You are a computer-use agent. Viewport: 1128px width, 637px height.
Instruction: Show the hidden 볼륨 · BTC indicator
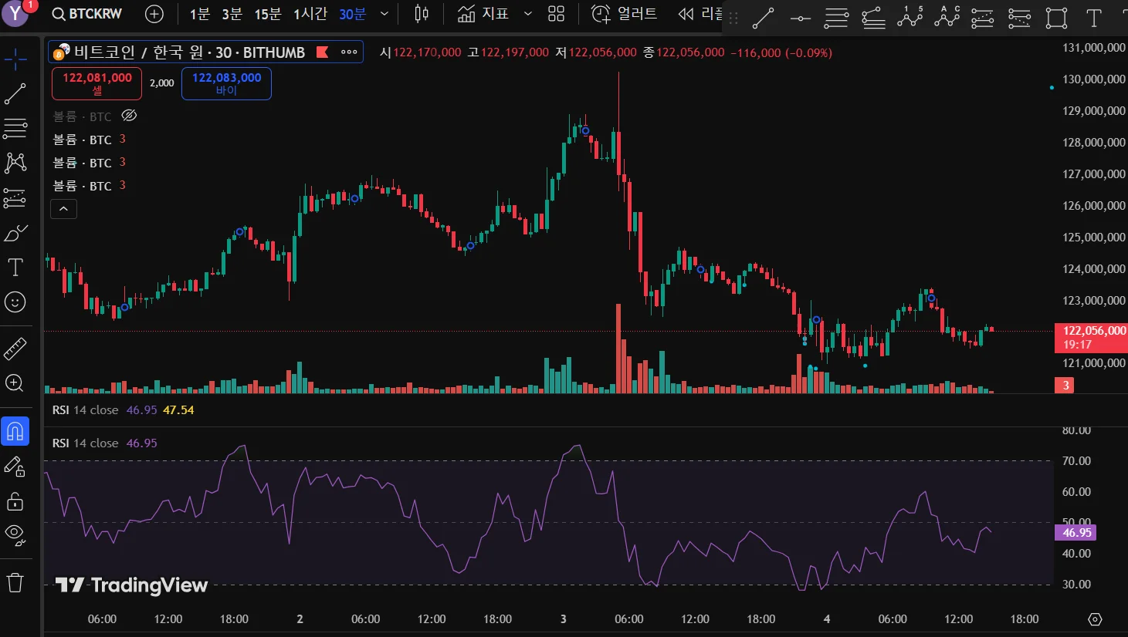(129, 116)
